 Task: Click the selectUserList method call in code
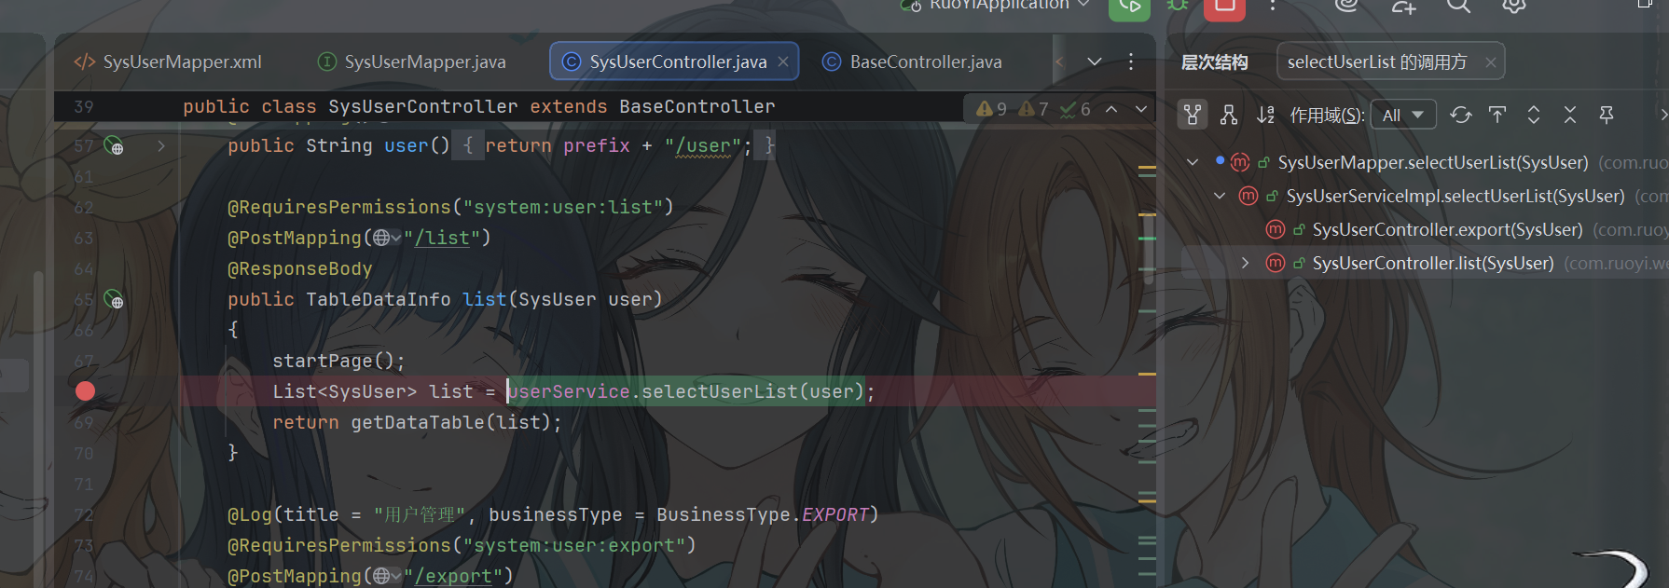[x=719, y=391]
